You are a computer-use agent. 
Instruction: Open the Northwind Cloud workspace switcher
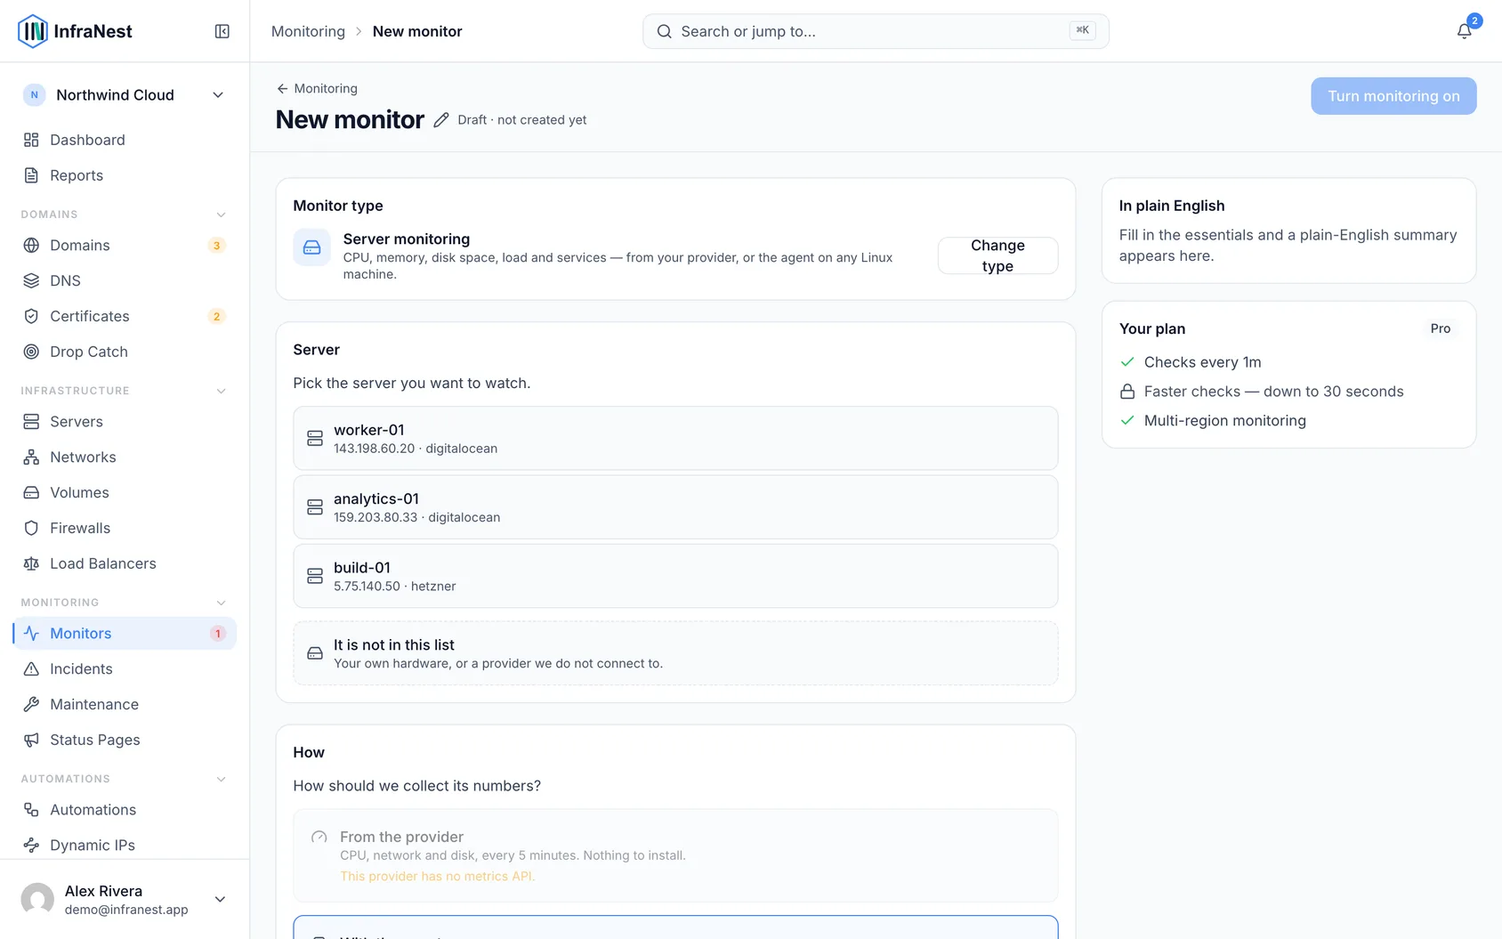point(125,95)
